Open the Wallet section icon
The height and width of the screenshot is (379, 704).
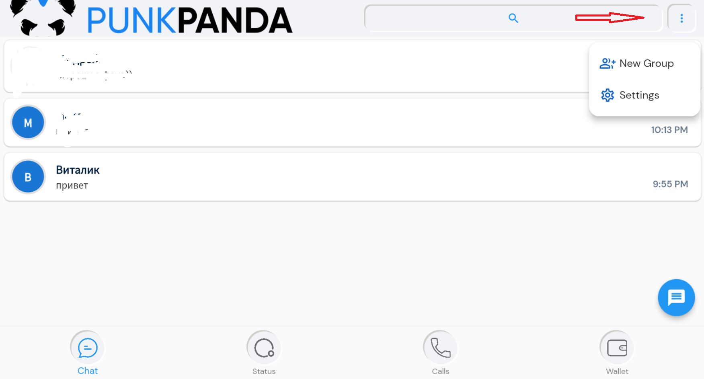pos(616,347)
